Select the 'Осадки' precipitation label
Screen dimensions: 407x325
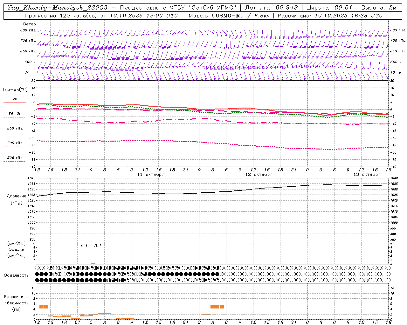(17, 249)
